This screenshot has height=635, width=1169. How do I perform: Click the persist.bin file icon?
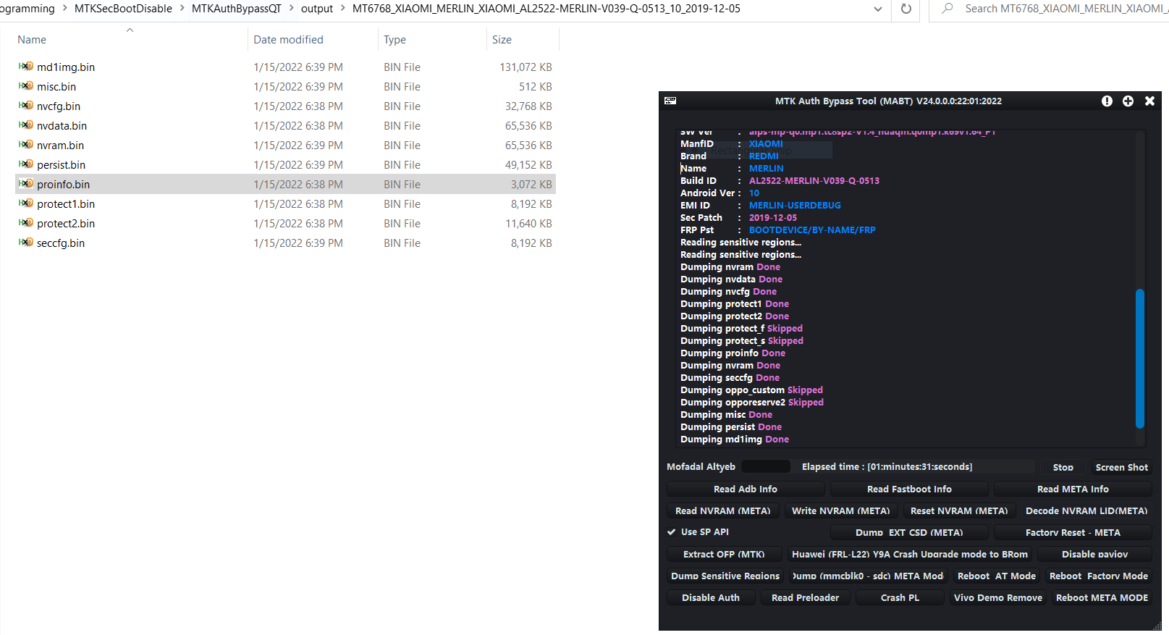click(26, 164)
